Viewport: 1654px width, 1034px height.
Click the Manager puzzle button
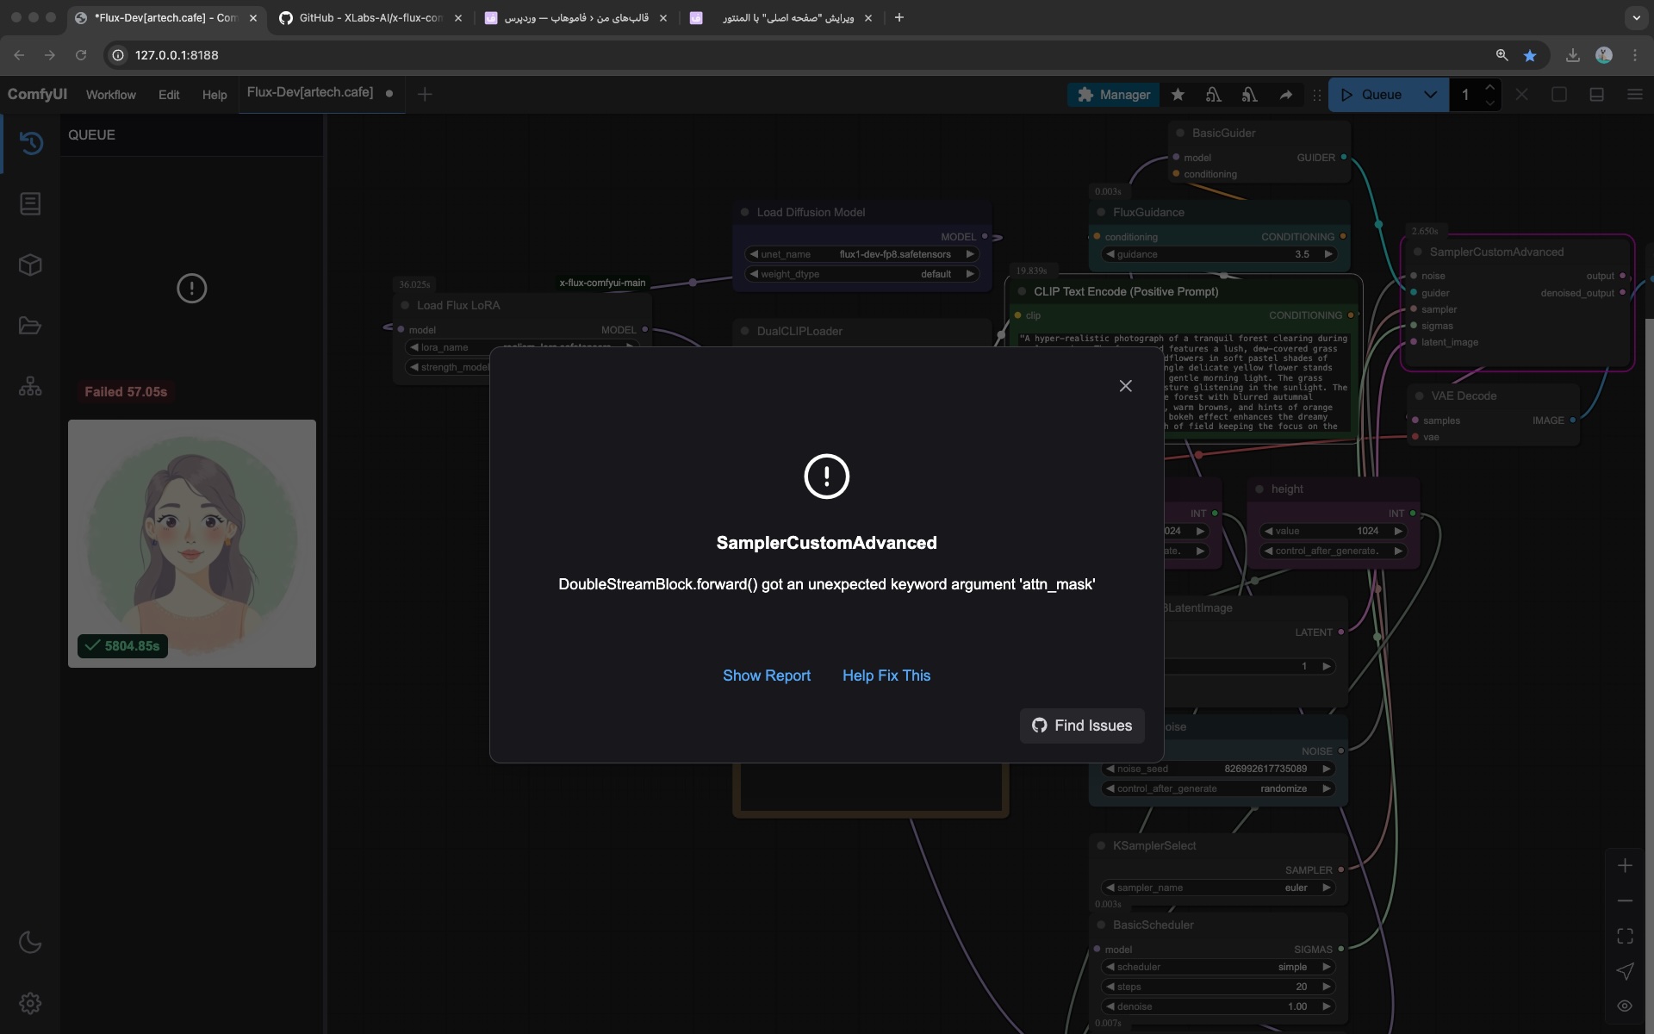(x=1113, y=95)
